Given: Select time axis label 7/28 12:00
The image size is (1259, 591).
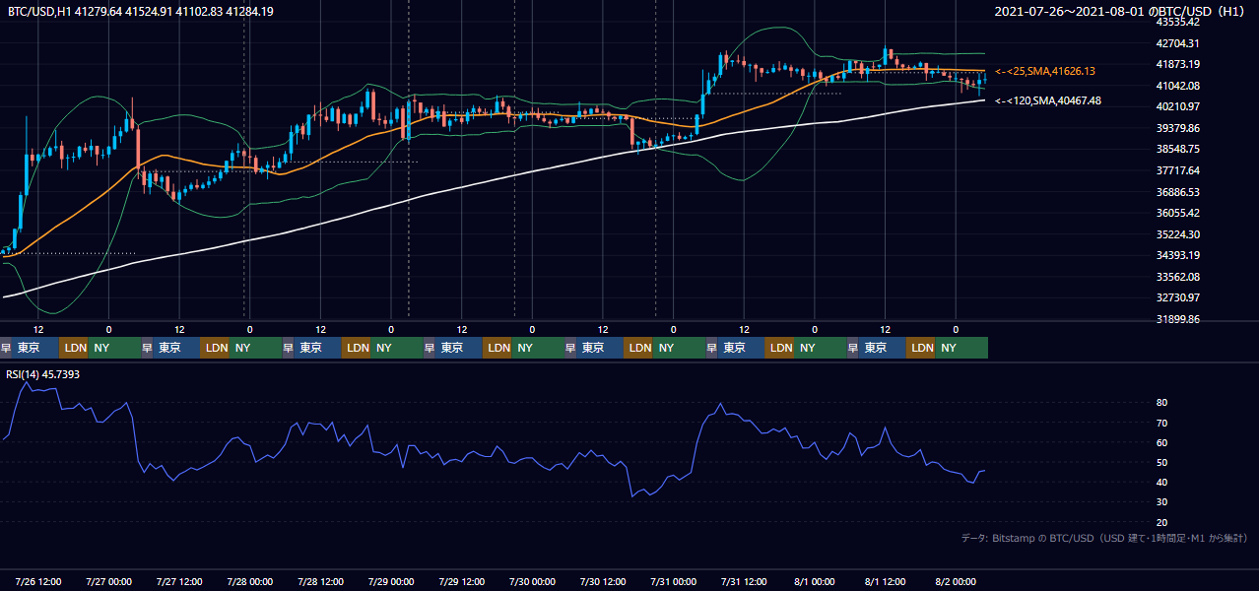Looking at the screenshot, I should tap(321, 581).
